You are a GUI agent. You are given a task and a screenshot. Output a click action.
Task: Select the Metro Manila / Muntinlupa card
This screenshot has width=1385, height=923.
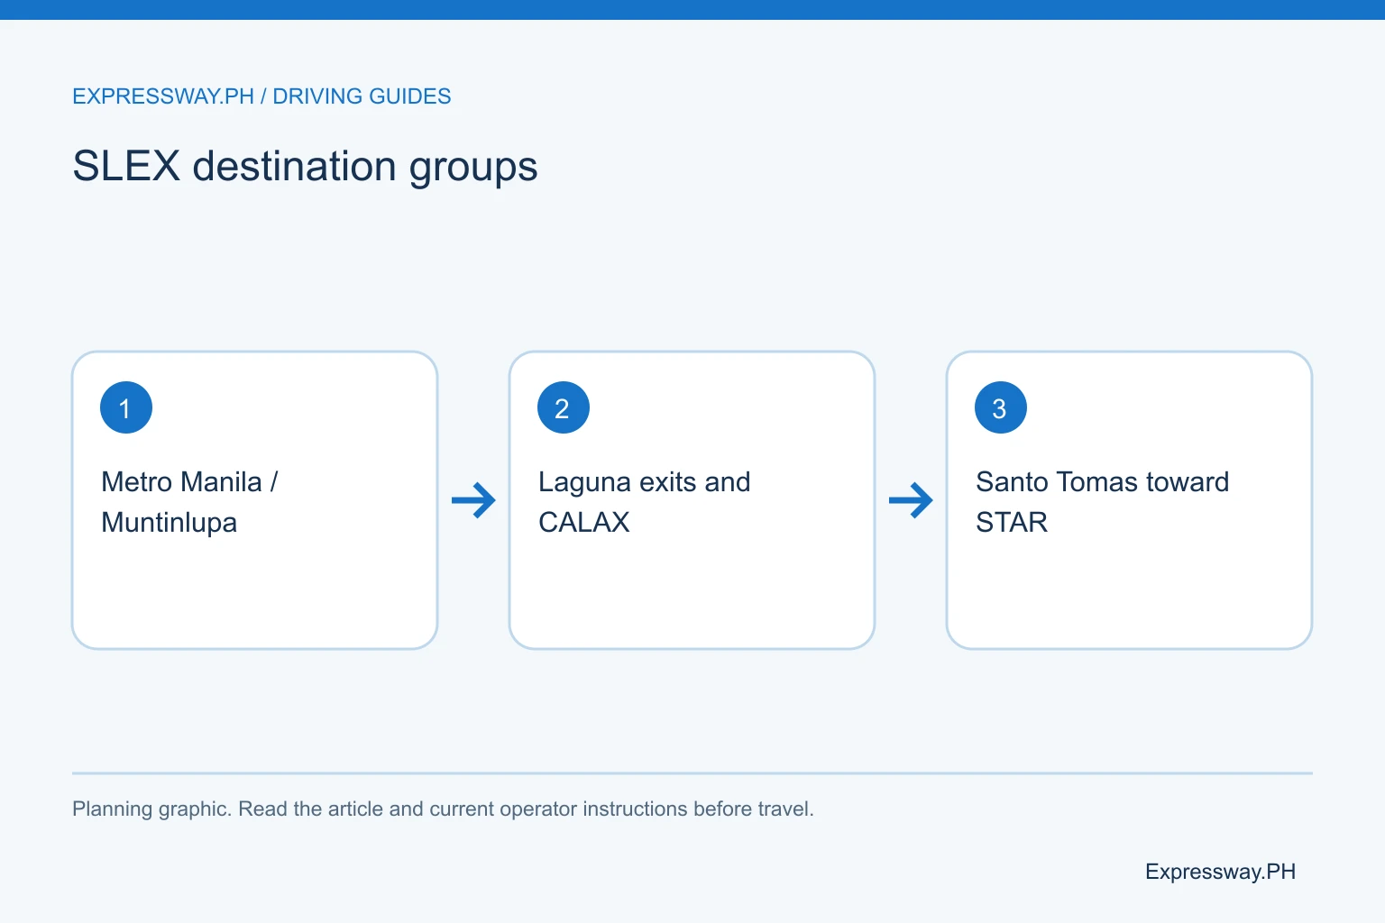pyautogui.click(x=255, y=500)
